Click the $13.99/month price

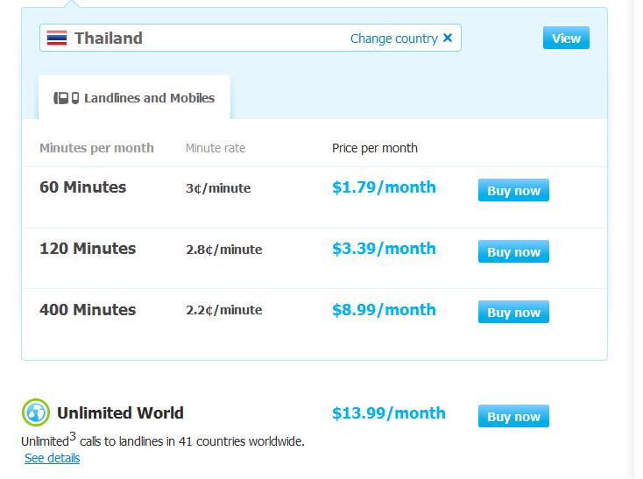coord(389,413)
